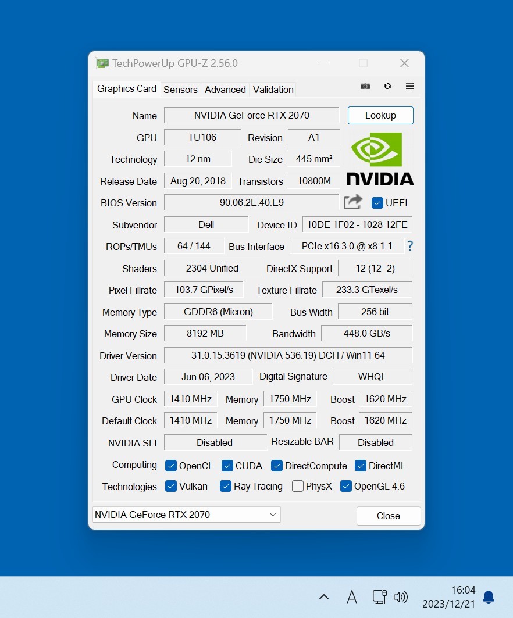Click the Technology value 12 nm

coord(198,159)
